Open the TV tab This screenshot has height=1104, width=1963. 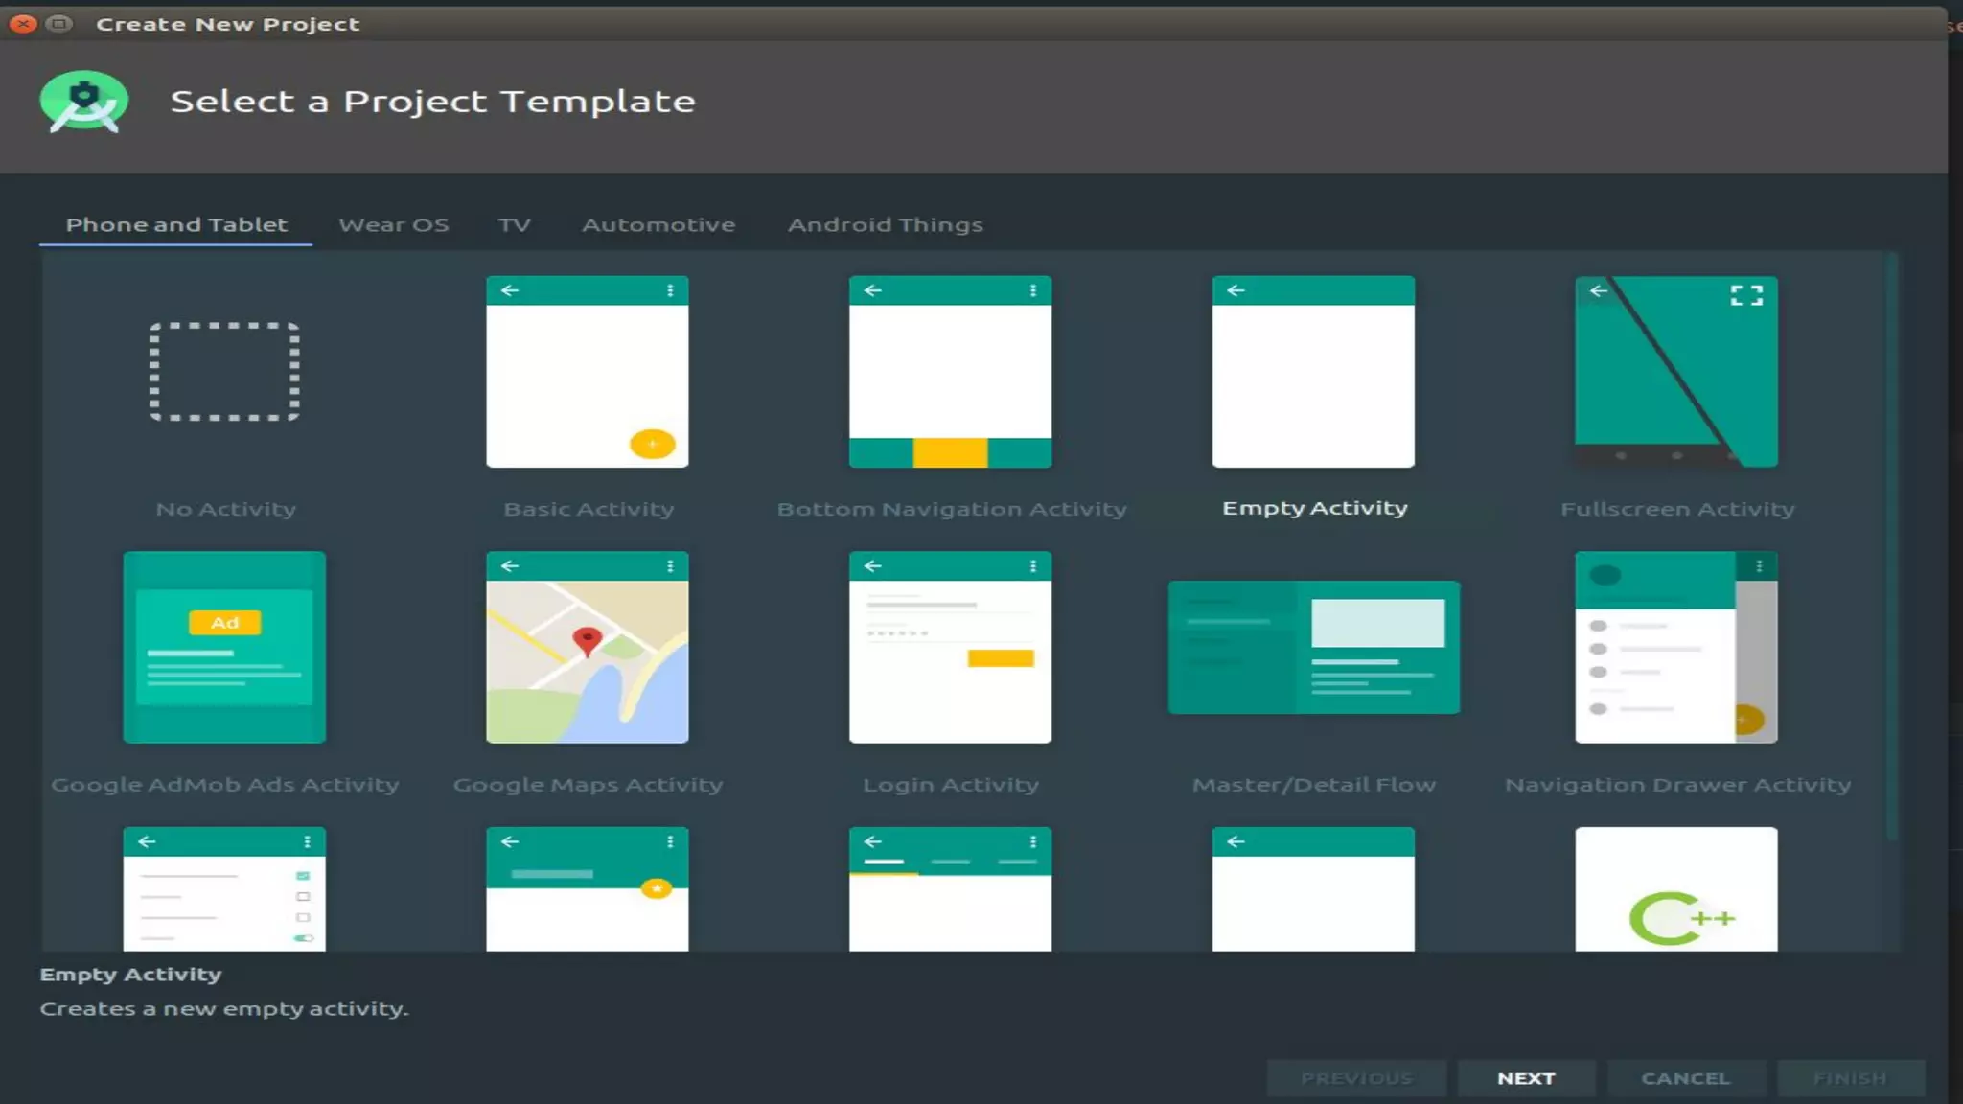pos(514,225)
